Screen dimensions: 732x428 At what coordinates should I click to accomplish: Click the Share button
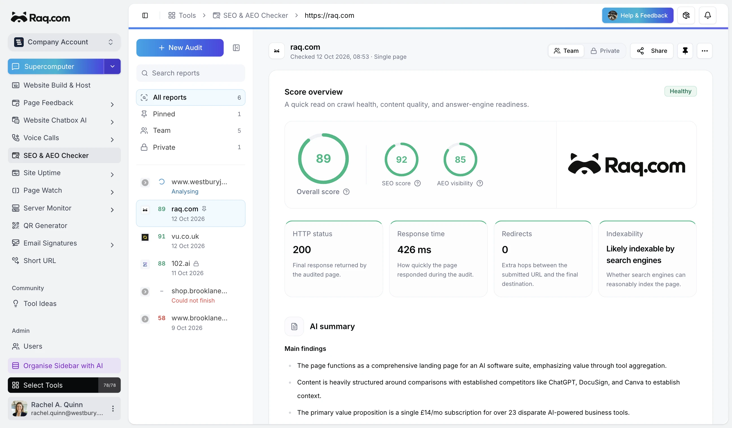point(652,51)
